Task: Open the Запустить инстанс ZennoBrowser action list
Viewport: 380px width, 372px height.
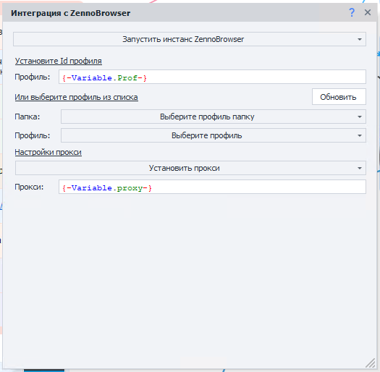Action: (190, 39)
